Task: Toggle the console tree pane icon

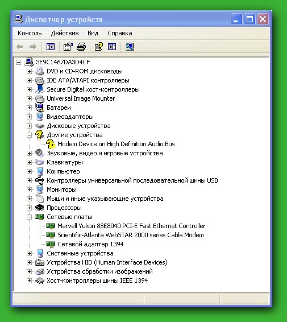Action: pos(51,47)
